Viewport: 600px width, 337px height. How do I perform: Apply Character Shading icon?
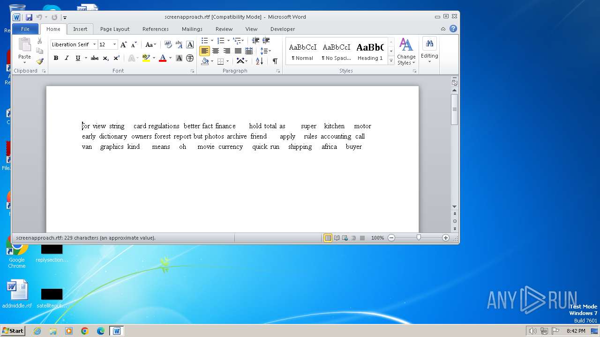pyautogui.click(x=179, y=58)
